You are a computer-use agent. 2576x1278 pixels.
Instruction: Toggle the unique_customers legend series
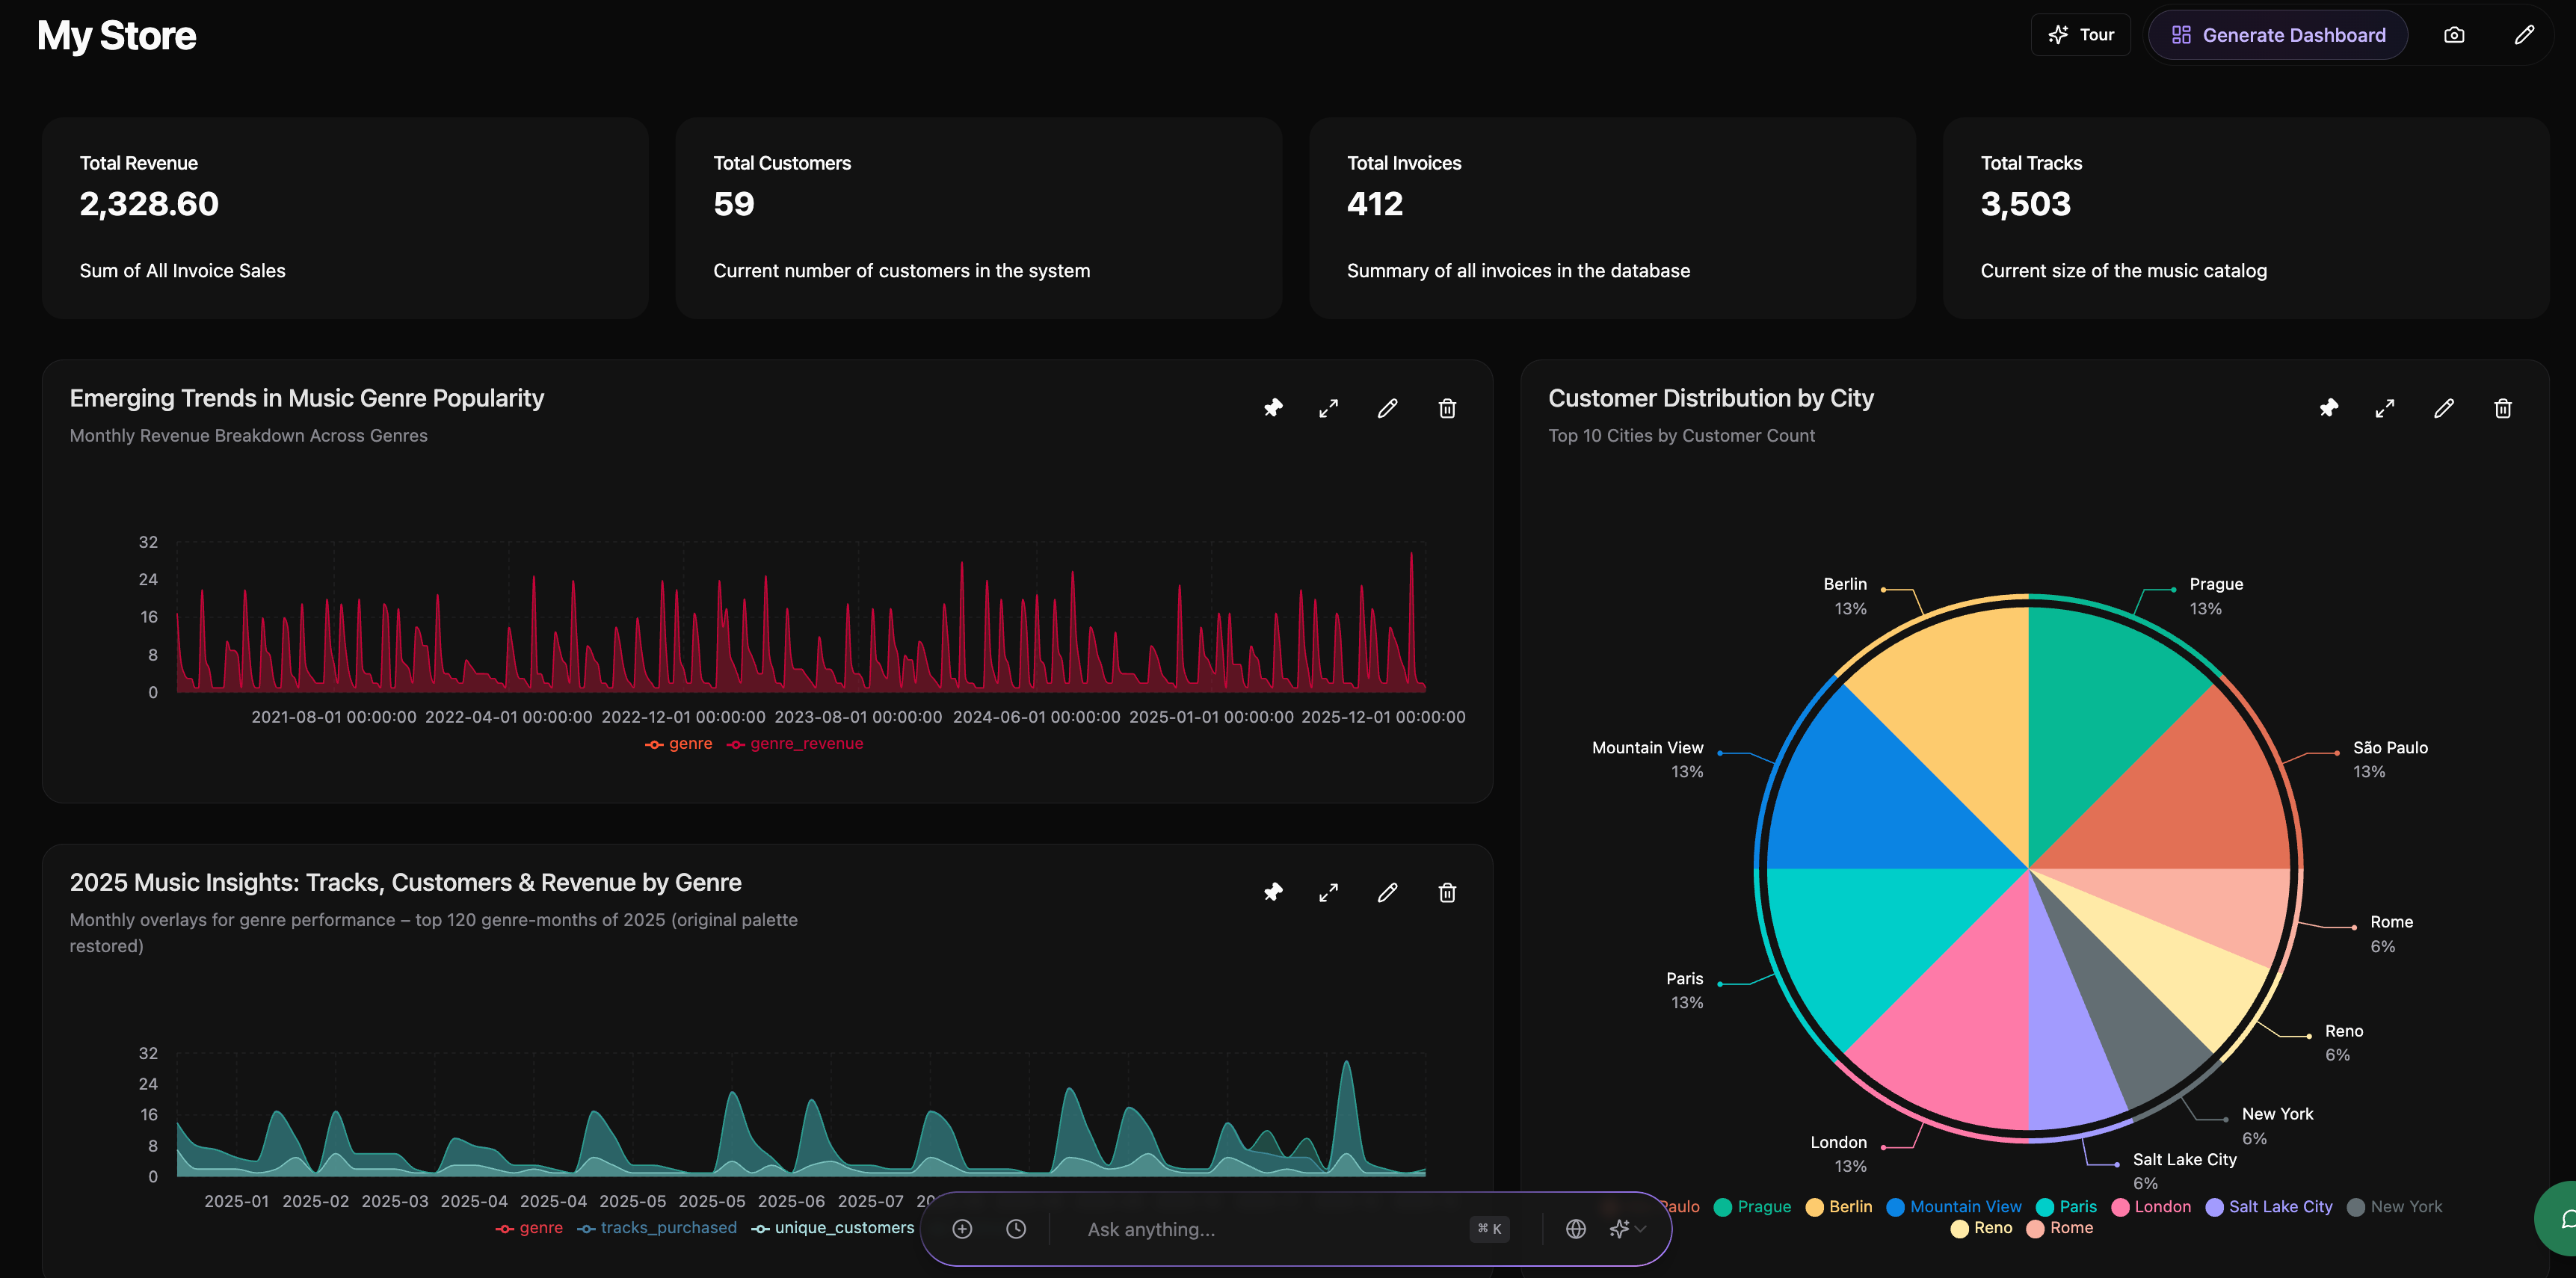click(x=833, y=1228)
